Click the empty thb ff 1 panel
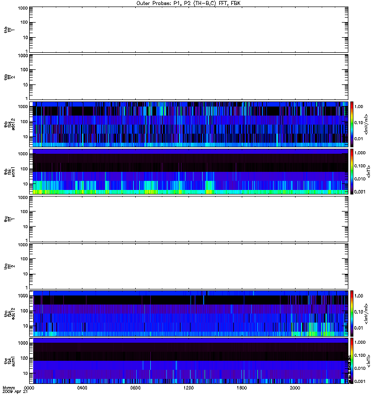This screenshot has height=402, width=377. click(x=189, y=29)
